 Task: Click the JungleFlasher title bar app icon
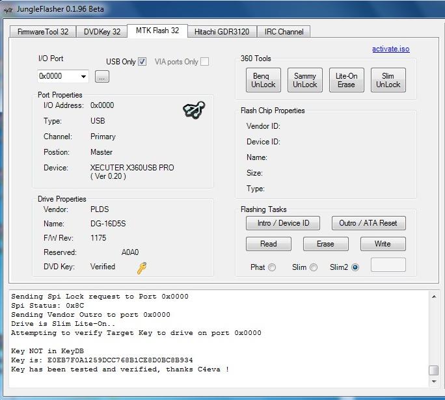8,10
